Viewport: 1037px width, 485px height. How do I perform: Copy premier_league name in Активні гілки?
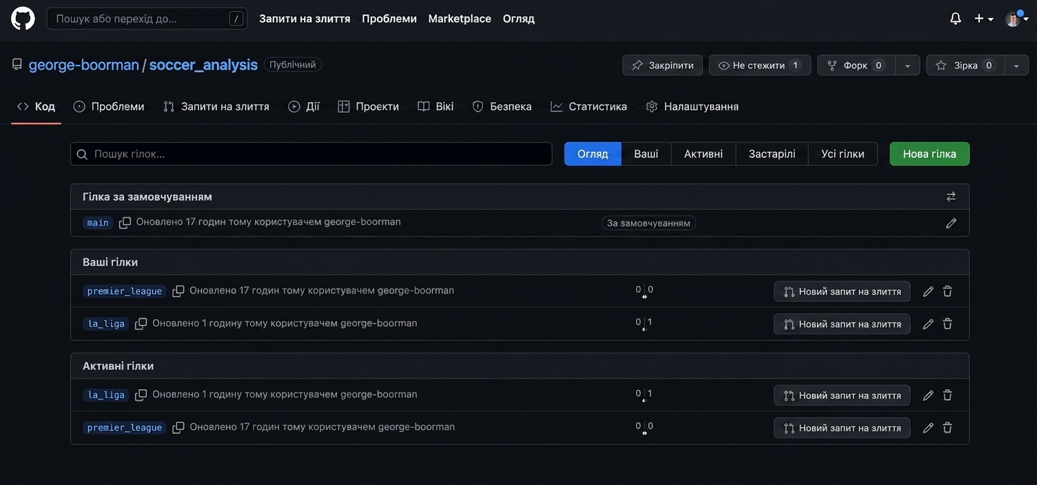[x=178, y=428]
